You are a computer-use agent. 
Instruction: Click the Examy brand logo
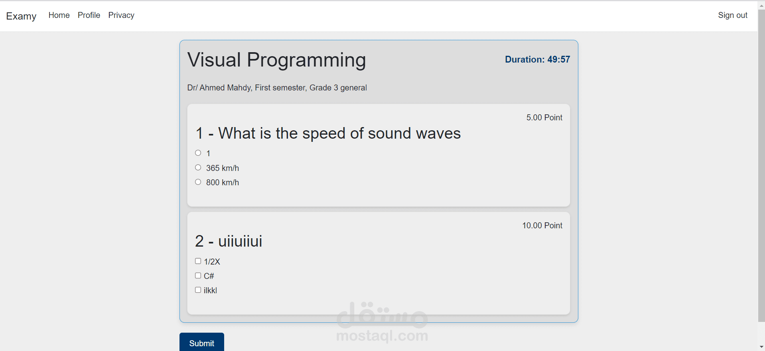pos(21,16)
